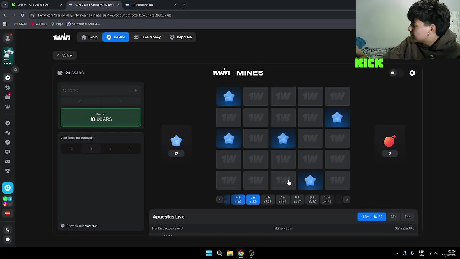The image size is (460, 259).
Task: Open the live chat bubble icon
Action: [8, 239]
